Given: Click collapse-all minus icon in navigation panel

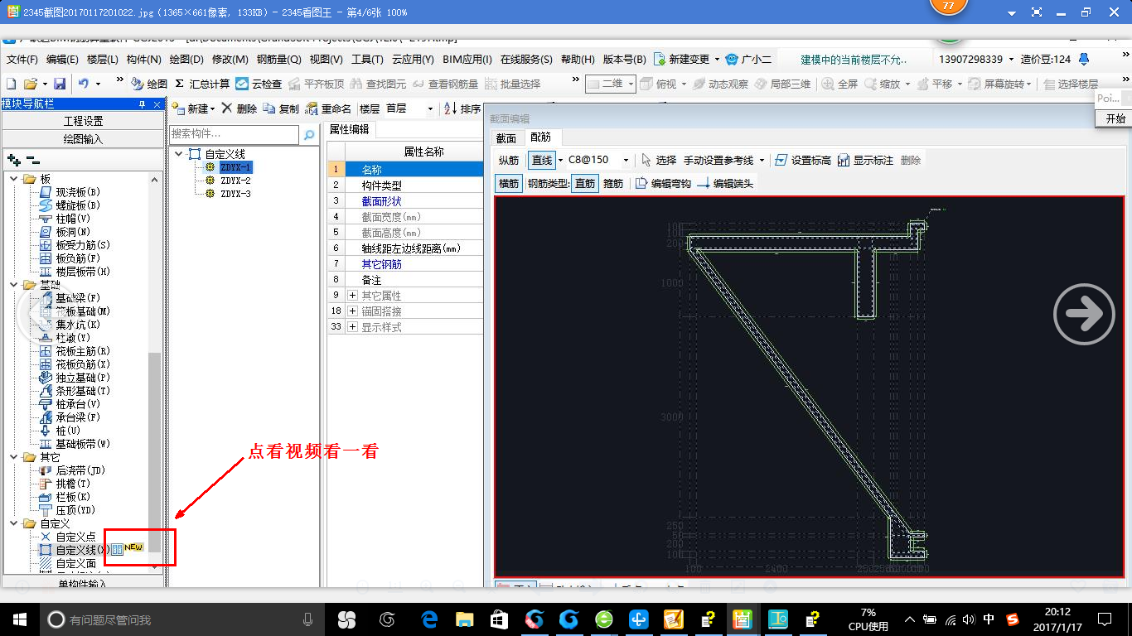Looking at the screenshot, I should coord(32,160).
